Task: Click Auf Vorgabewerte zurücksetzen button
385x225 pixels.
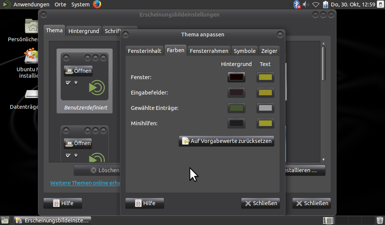Action: point(226,141)
